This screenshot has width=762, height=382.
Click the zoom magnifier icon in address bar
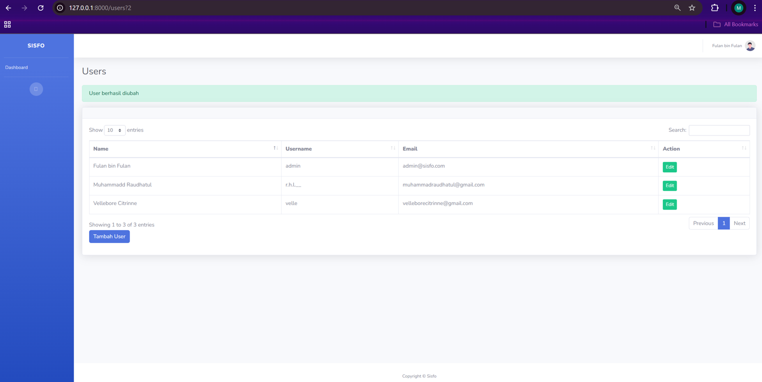[x=677, y=8]
